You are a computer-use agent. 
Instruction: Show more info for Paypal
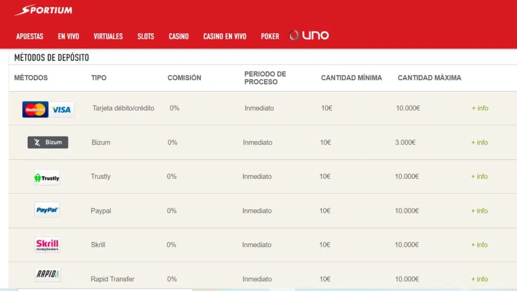[480, 211]
